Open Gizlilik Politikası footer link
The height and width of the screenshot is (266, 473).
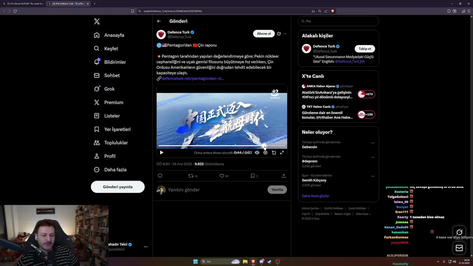click(x=334, y=208)
